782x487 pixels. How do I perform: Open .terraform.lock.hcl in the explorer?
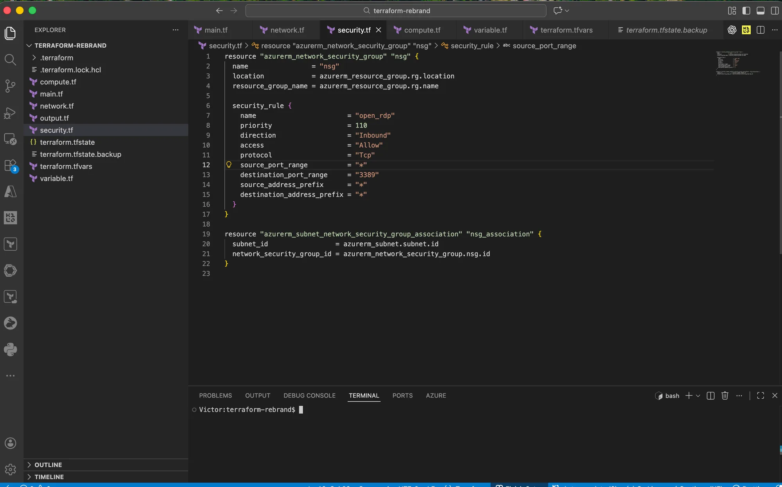coord(106,70)
